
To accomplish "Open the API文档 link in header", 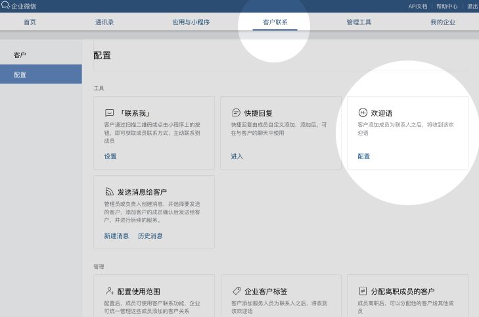I will click(x=417, y=6).
